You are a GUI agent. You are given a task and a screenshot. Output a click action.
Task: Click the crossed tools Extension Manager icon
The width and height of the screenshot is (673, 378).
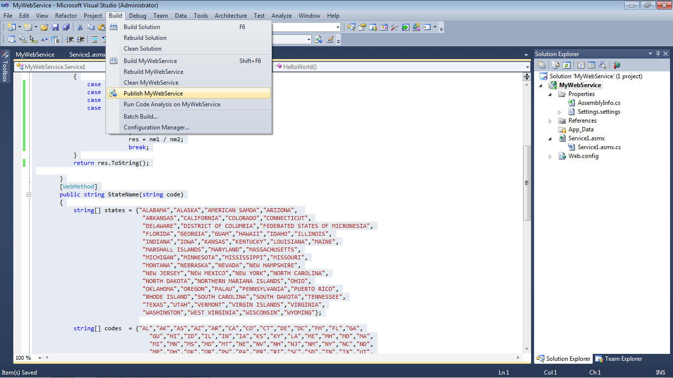tap(394, 27)
